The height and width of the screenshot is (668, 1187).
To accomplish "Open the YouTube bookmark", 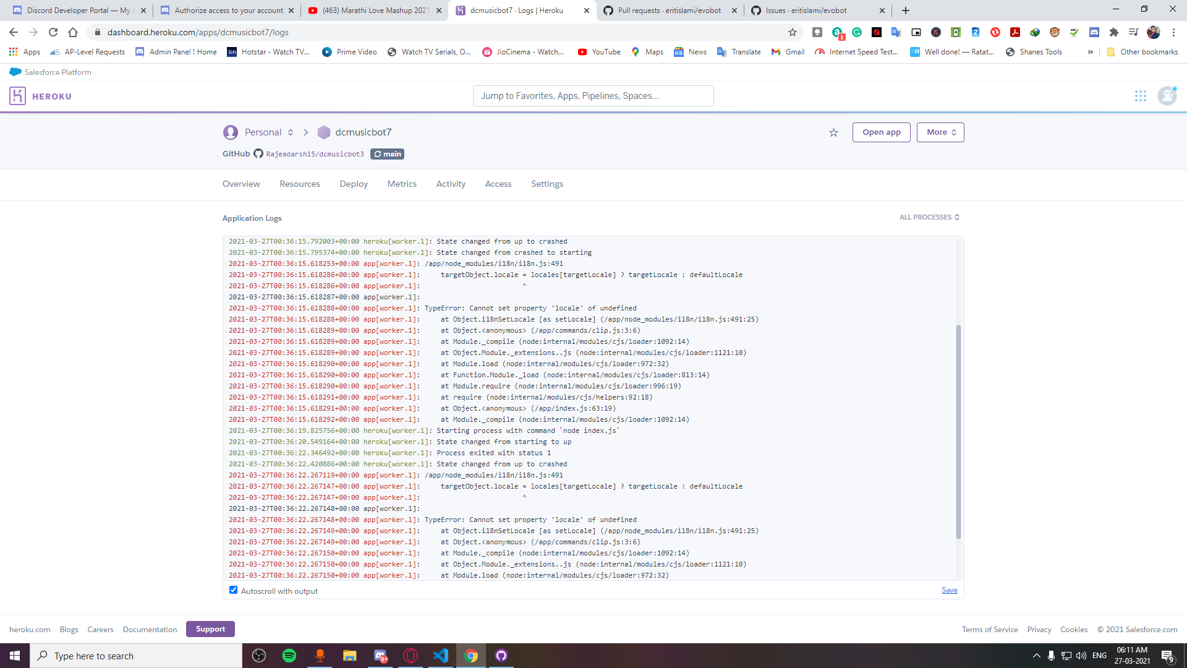I will (x=598, y=52).
